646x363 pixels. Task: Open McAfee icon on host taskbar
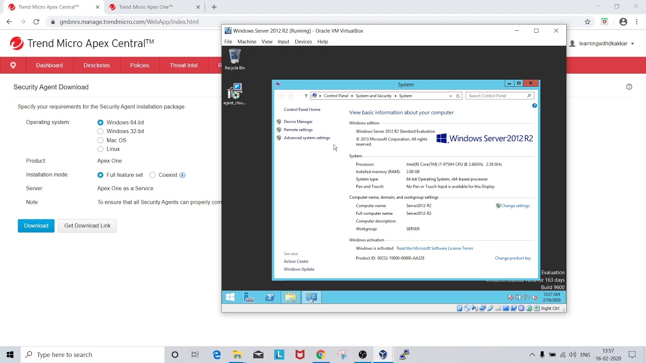[x=300, y=355]
